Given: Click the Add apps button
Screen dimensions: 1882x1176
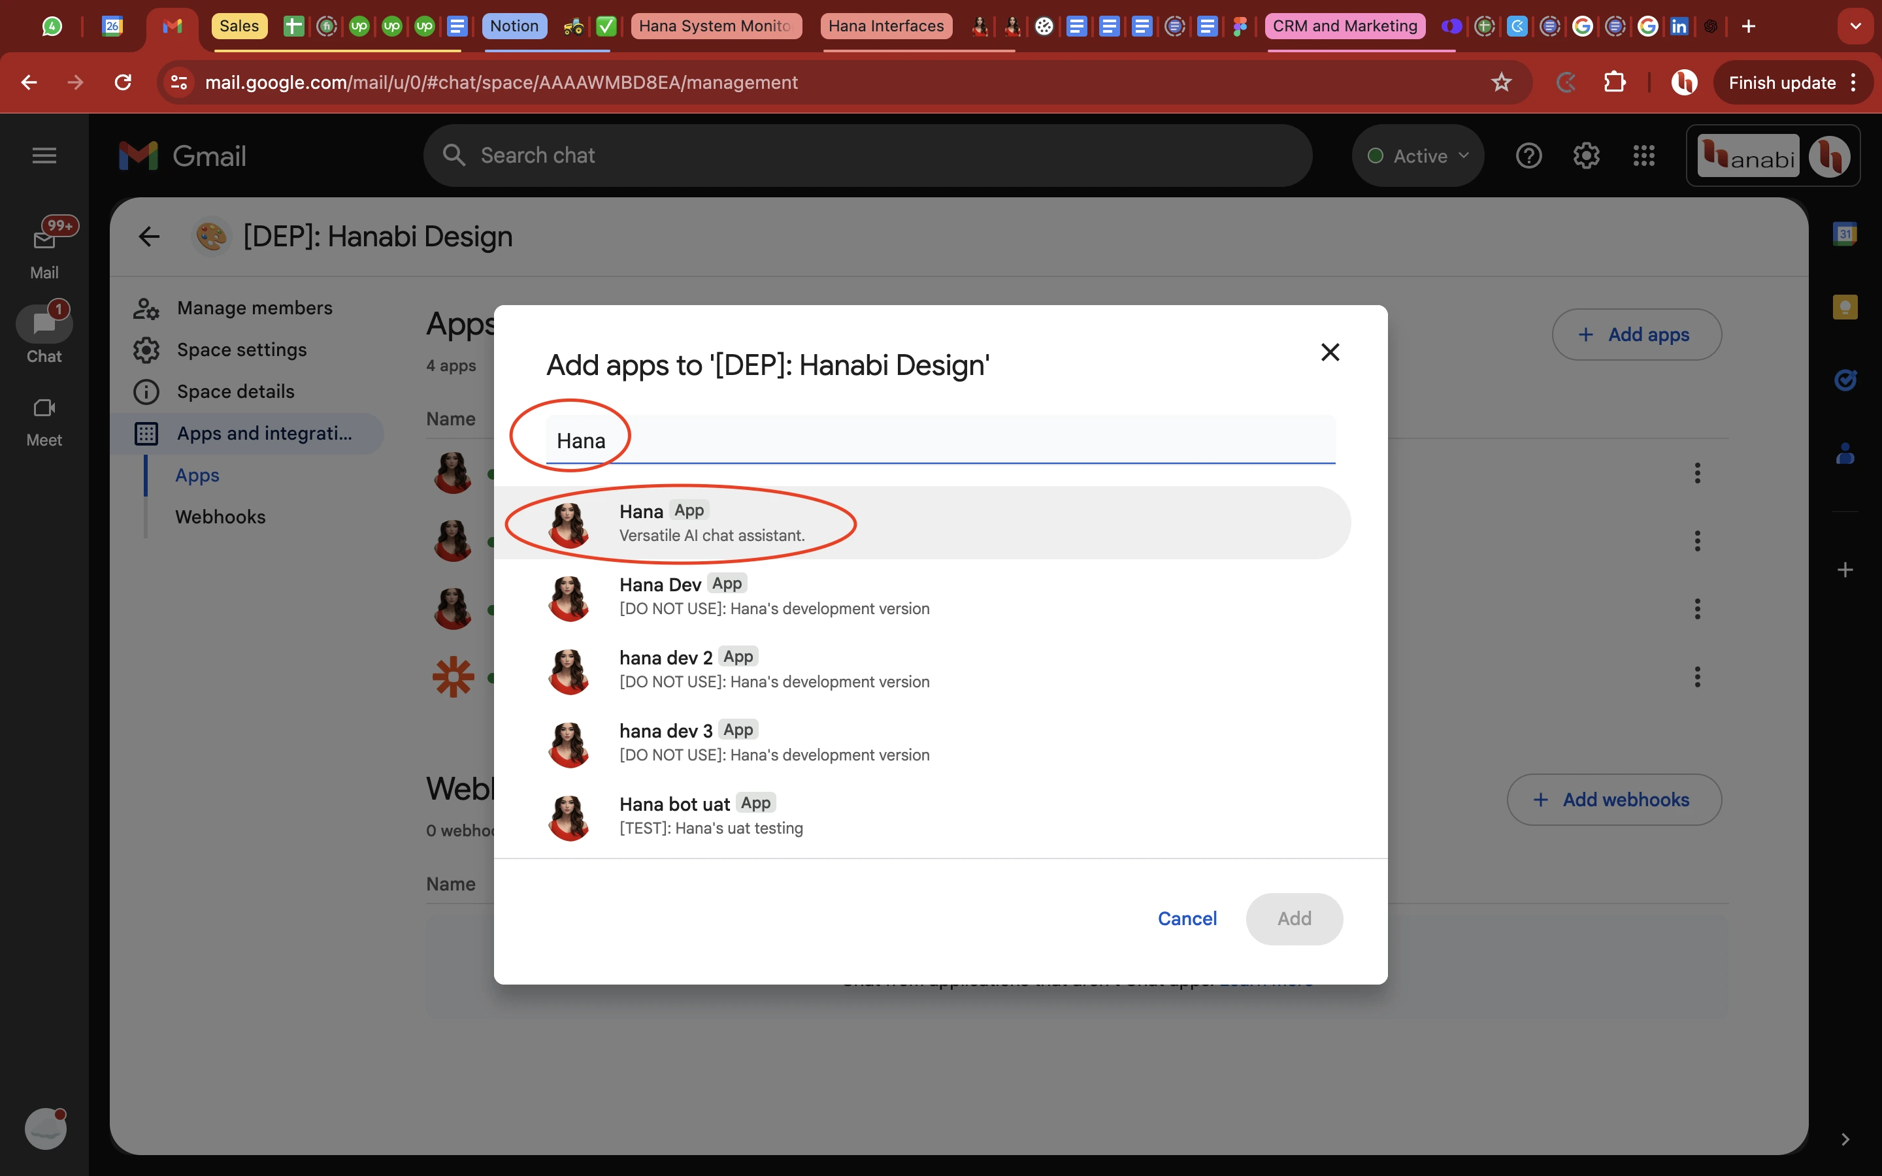Looking at the screenshot, I should tap(1636, 335).
